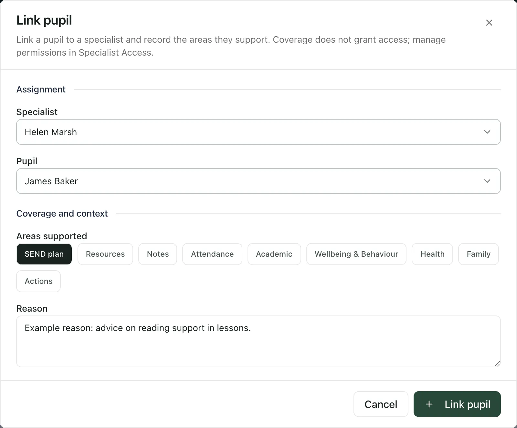Screen dimensions: 517x428
Task: Click the textarea resize handle corner
Action: click(x=497, y=364)
